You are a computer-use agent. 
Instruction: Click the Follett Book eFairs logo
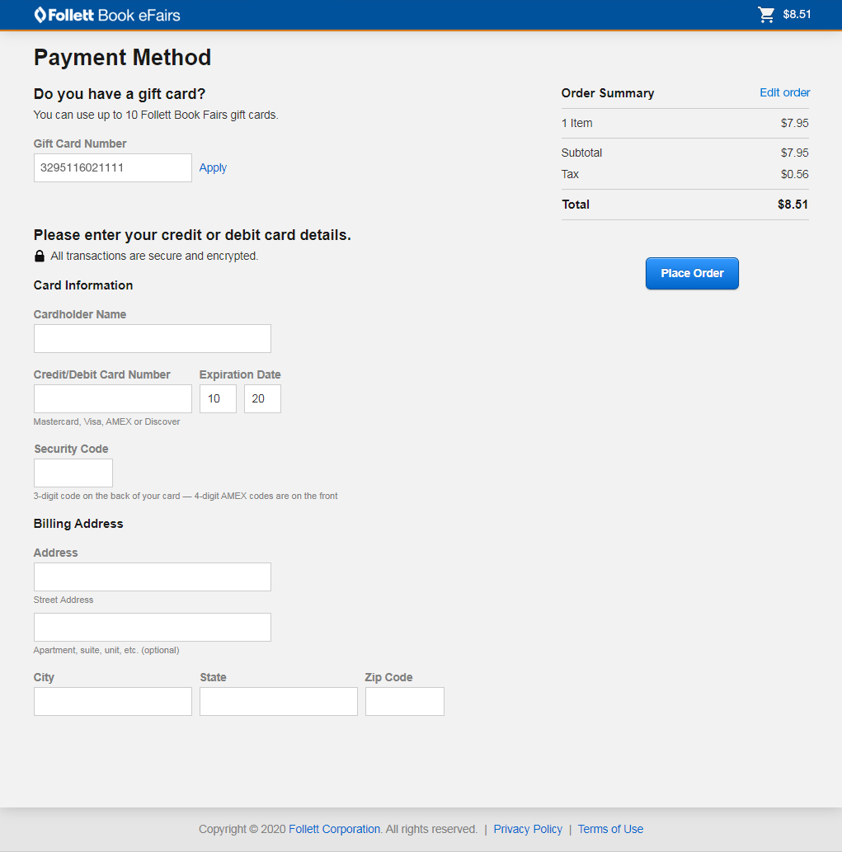(x=107, y=15)
